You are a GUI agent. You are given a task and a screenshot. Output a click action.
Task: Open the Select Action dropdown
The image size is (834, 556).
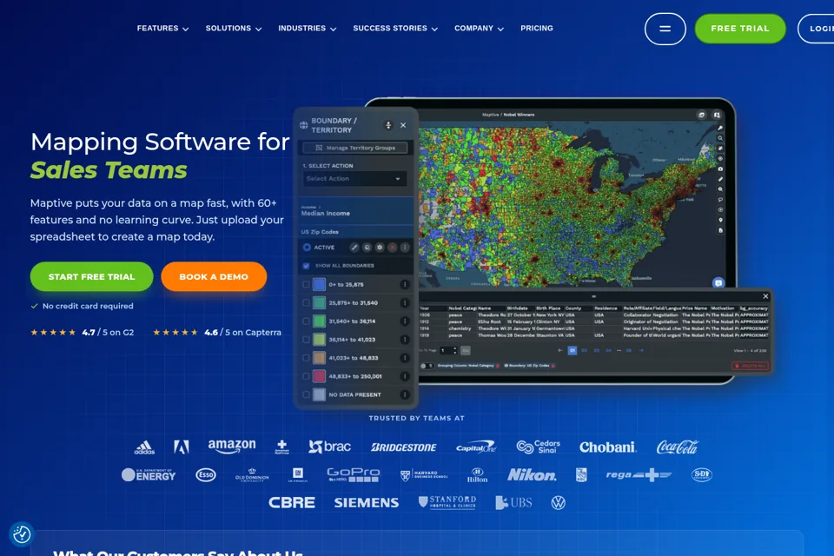[x=354, y=179]
